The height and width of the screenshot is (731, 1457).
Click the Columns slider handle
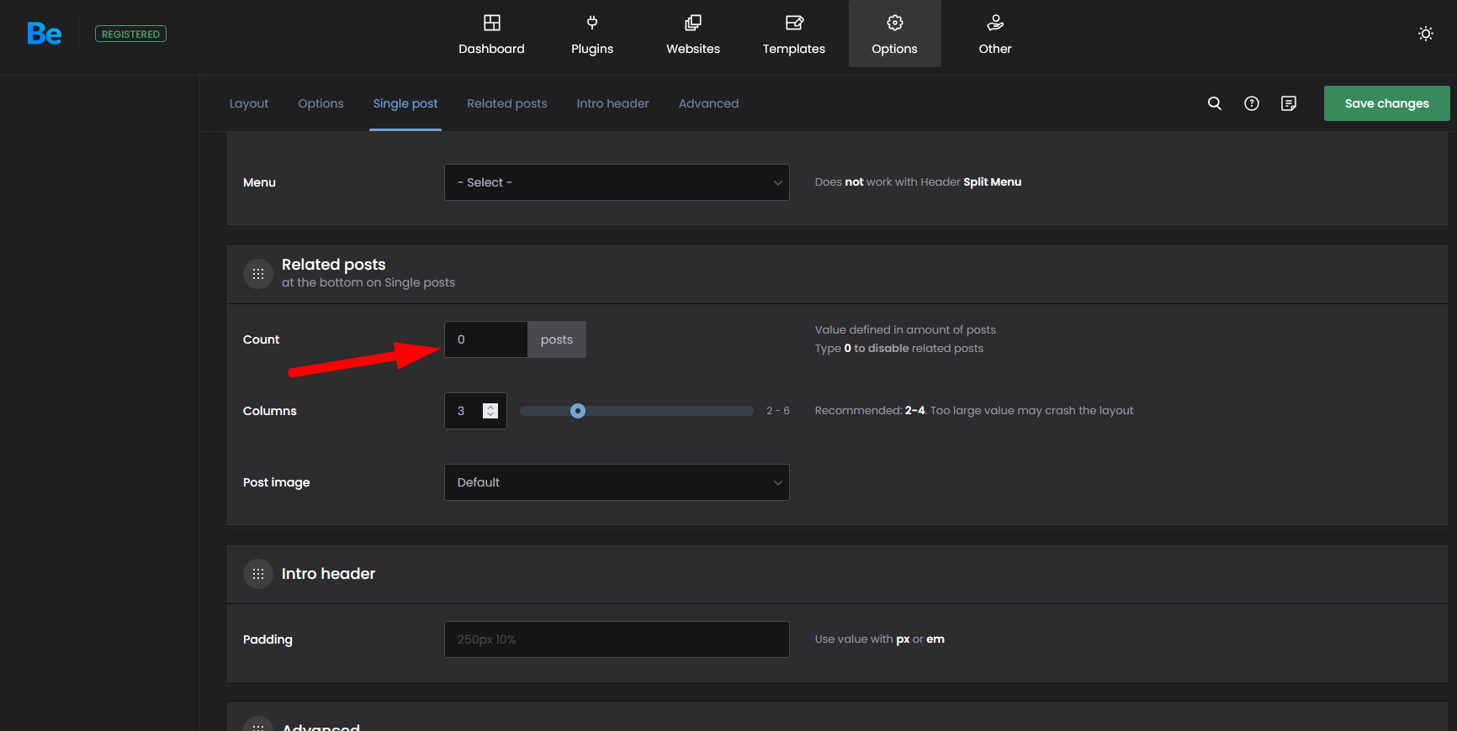coord(578,411)
